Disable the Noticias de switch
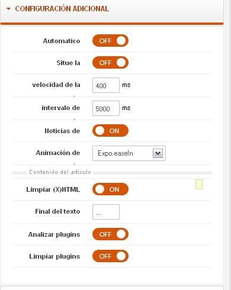The image size is (231, 290). 110,131
